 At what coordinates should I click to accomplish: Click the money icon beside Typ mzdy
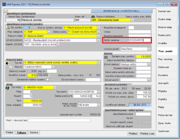click(7, 88)
